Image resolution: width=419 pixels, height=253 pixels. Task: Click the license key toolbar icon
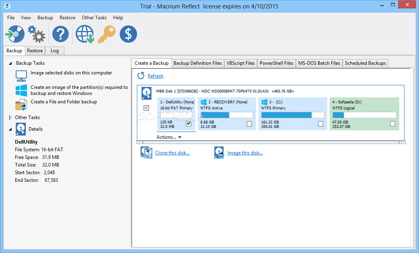[107, 34]
